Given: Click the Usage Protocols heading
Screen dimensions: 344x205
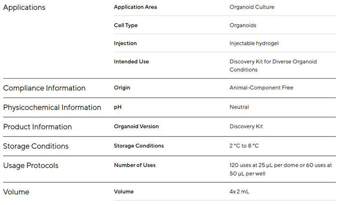Looking at the screenshot, I should point(31,166).
